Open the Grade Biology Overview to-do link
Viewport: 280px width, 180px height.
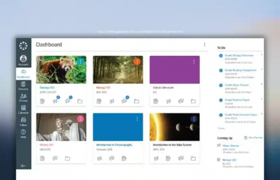click(x=239, y=55)
